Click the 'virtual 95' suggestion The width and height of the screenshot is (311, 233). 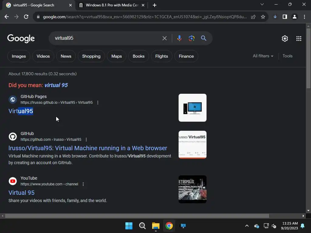(x=56, y=85)
